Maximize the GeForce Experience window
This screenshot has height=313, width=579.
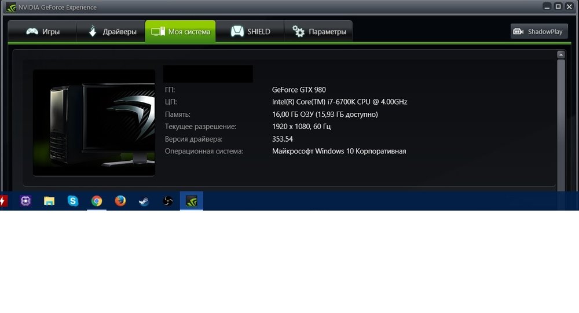(558, 6)
